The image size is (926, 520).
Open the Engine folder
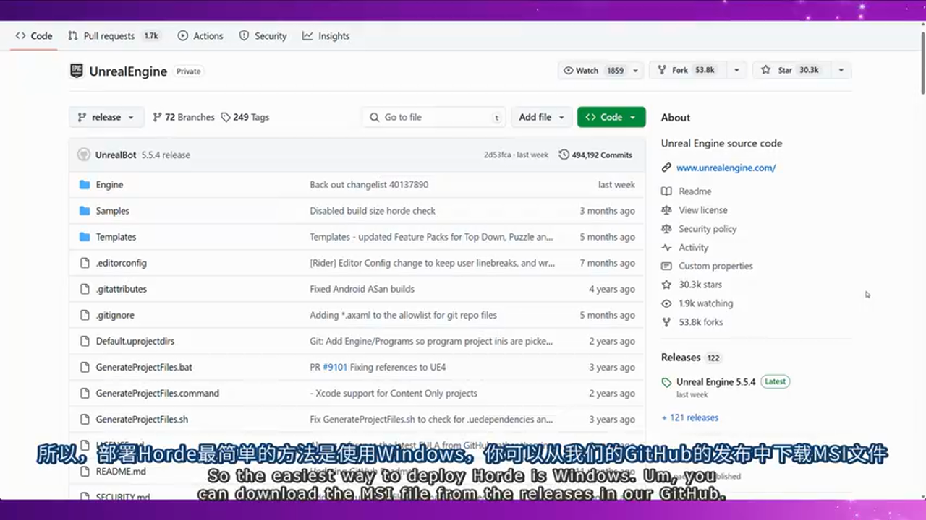click(x=109, y=185)
